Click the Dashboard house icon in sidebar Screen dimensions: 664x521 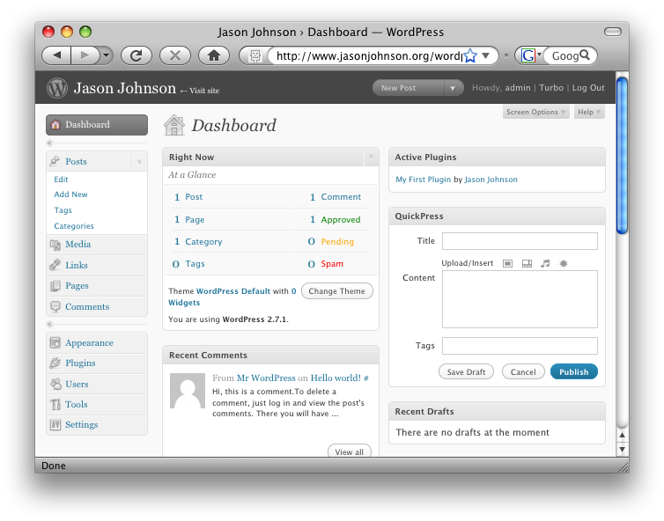55,125
